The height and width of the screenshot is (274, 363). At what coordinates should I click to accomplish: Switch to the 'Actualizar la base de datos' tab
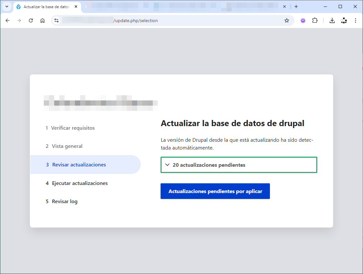(x=47, y=7)
